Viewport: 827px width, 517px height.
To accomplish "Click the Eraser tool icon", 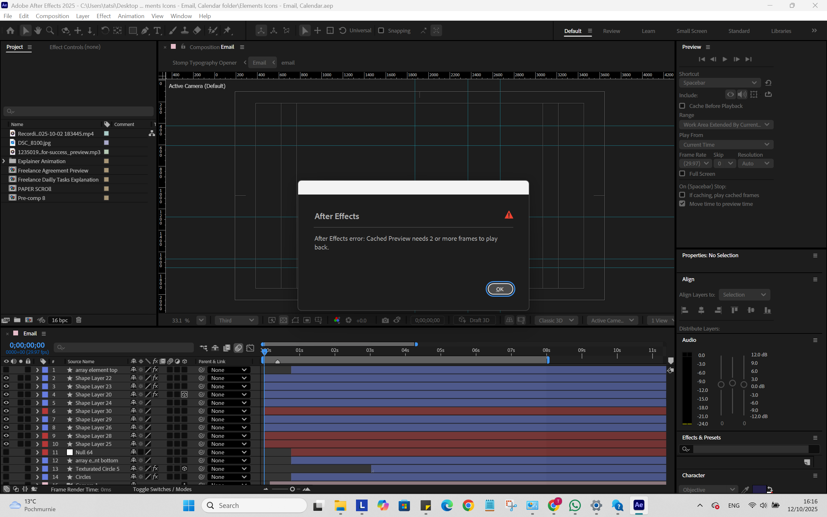I will click(197, 31).
